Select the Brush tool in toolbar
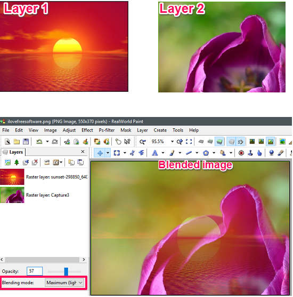The height and width of the screenshot is (297, 293). (x=172, y=153)
